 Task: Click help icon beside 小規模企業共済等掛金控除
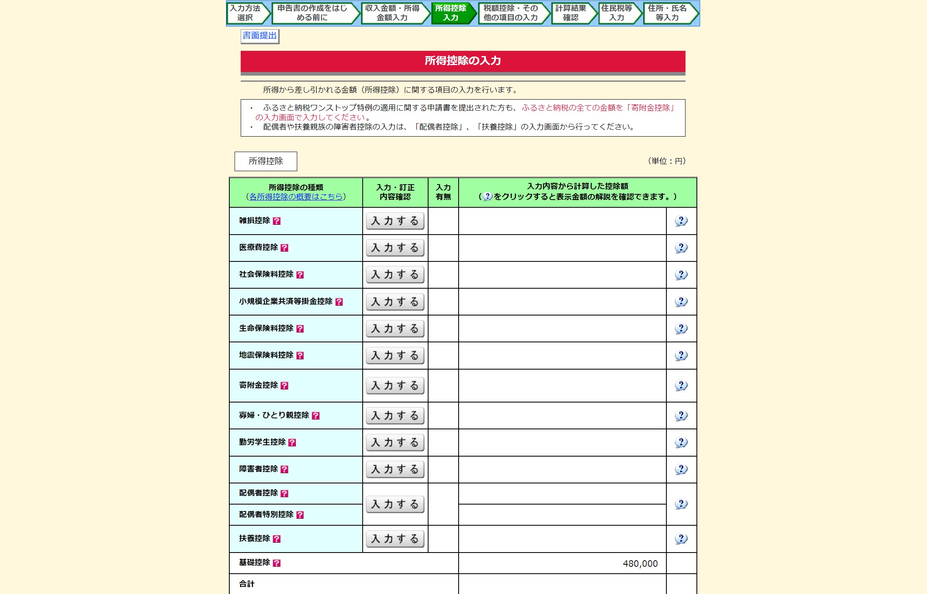[x=339, y=302]
